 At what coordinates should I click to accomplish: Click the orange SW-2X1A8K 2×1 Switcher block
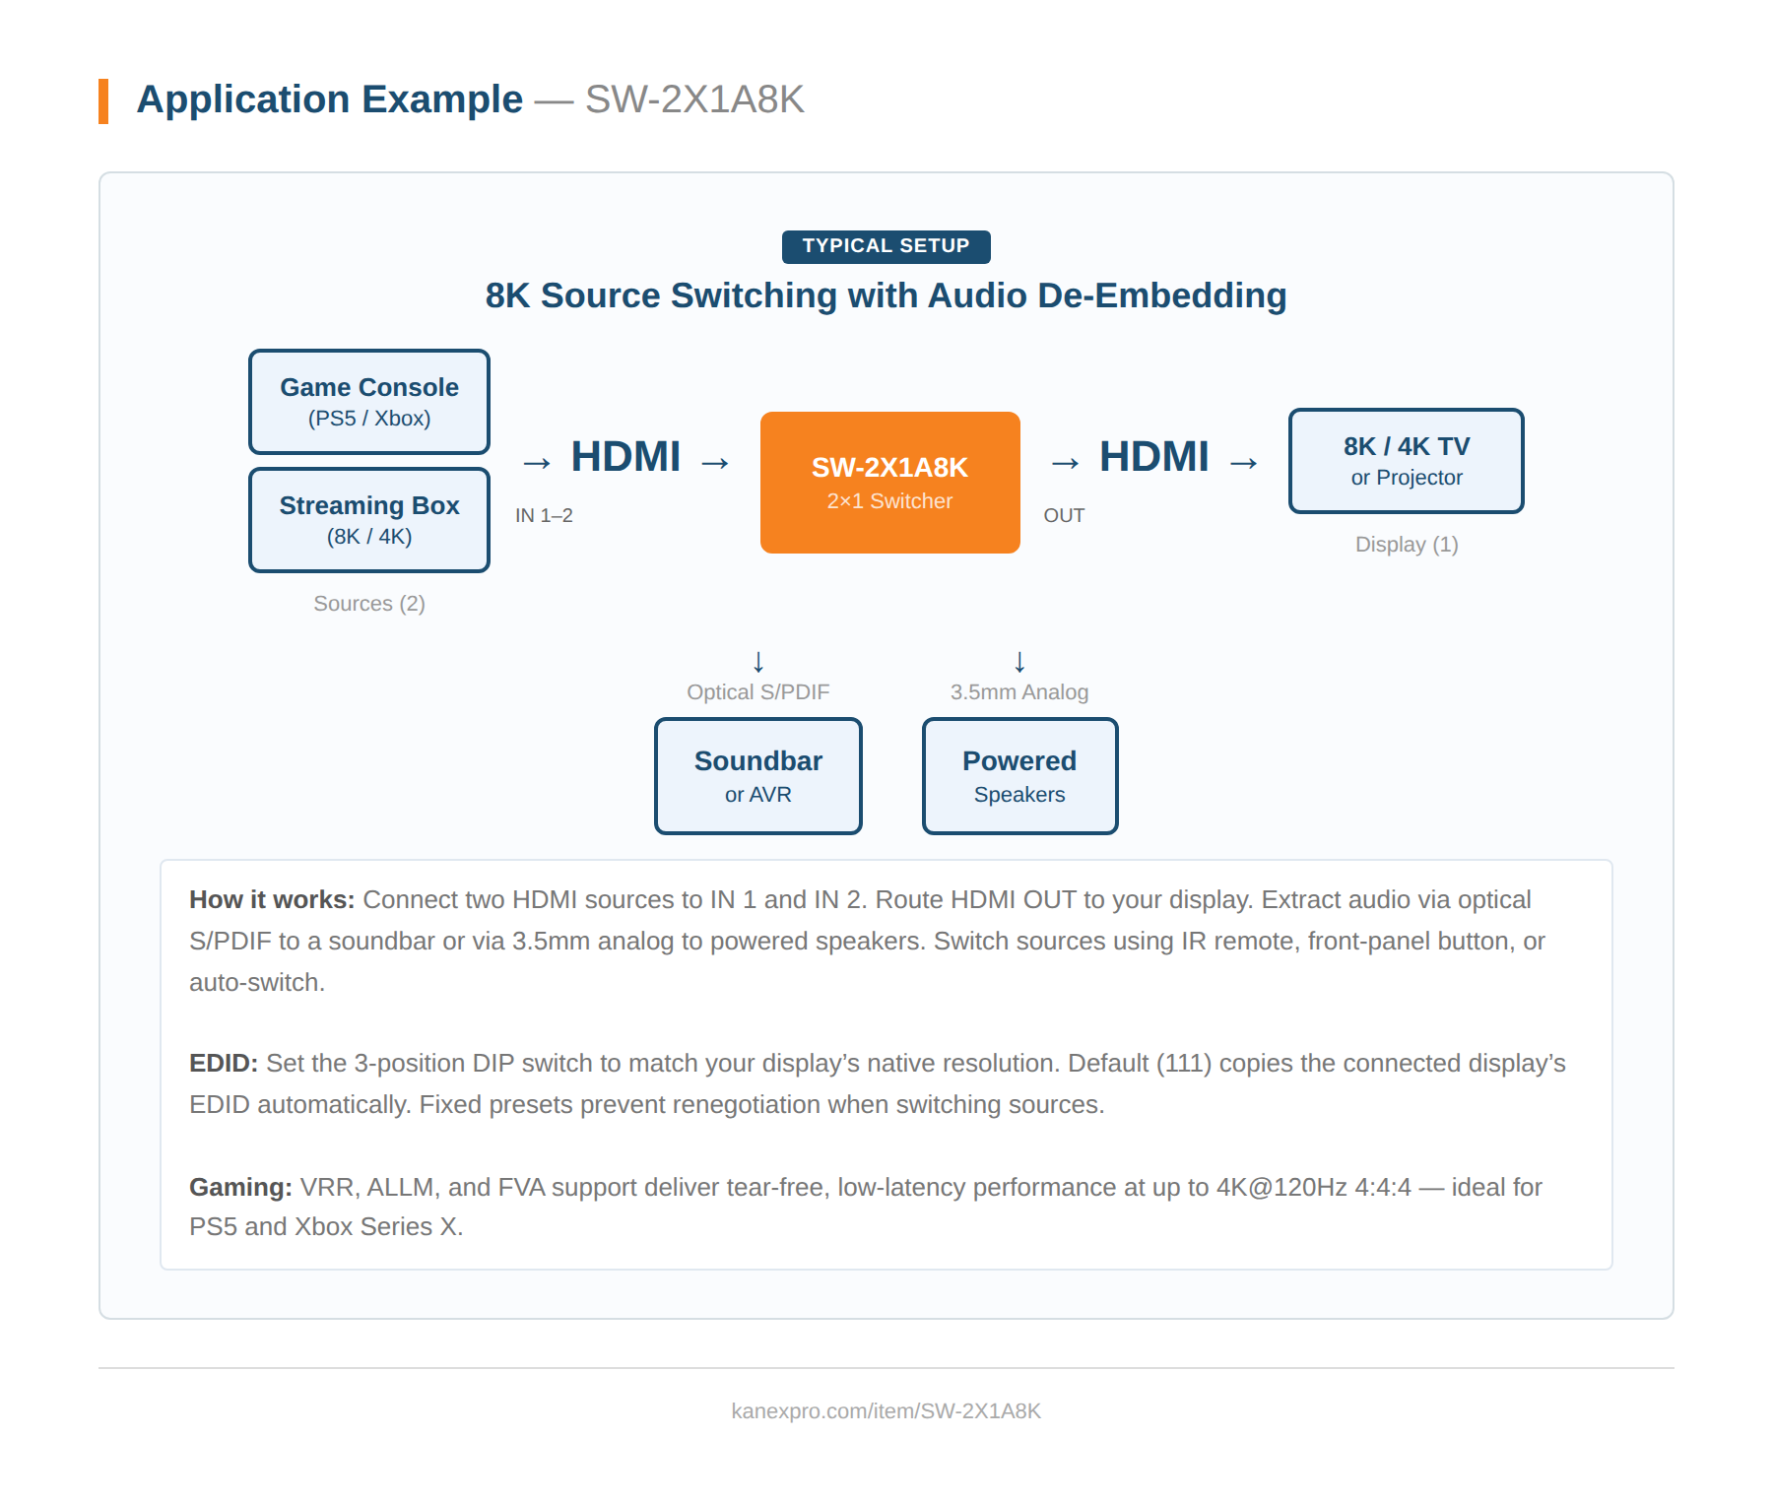[890, 483]
